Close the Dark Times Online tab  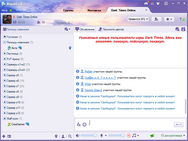click(146, 10)
